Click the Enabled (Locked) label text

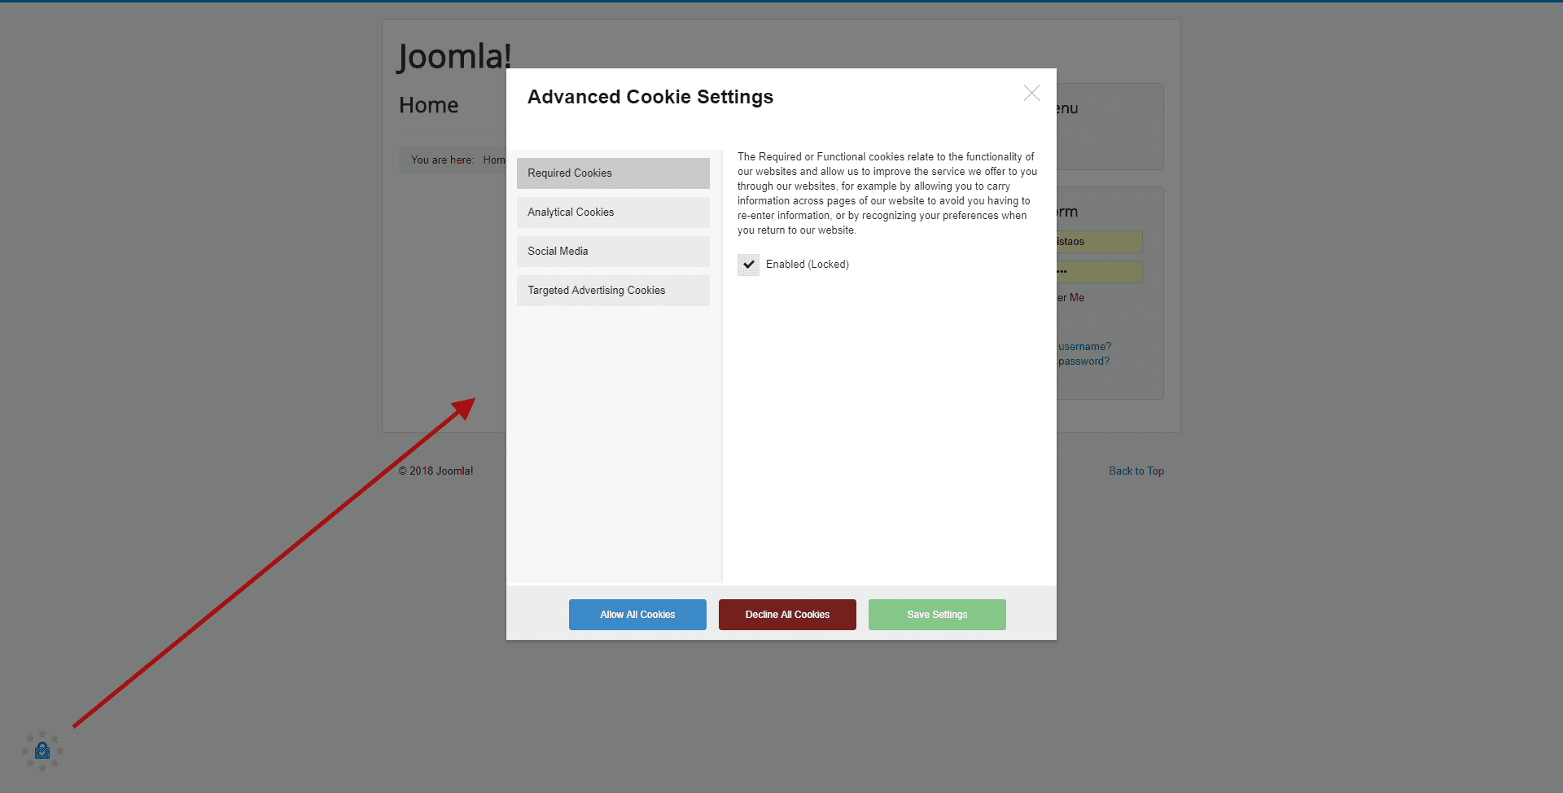(x=807, y=265)
